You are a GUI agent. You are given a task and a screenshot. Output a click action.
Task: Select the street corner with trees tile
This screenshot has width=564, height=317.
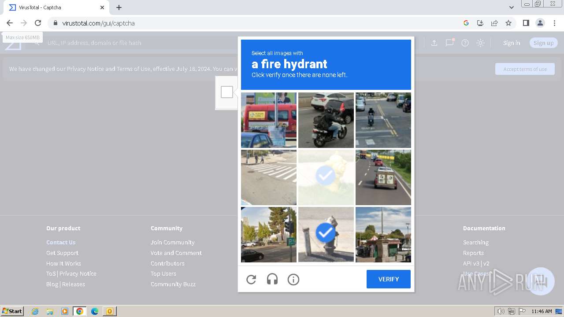(269, 235)
